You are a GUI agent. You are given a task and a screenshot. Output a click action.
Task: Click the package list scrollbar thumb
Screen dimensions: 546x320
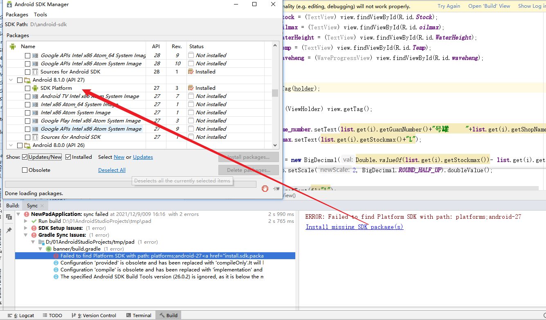click(x=275, y=92)
